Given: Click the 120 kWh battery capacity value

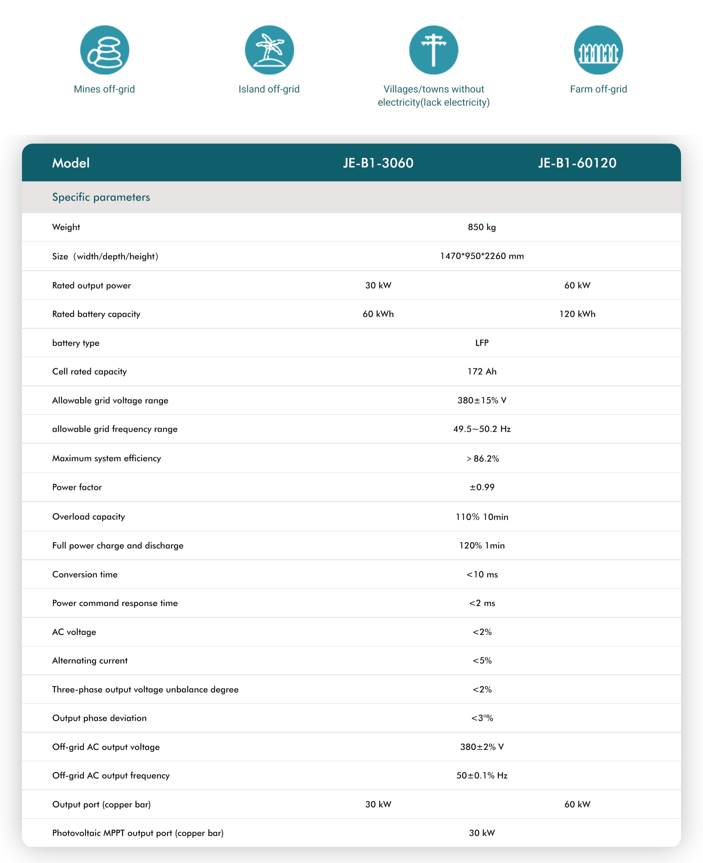Looking at the screenshot, I should [x=577, y=314].
